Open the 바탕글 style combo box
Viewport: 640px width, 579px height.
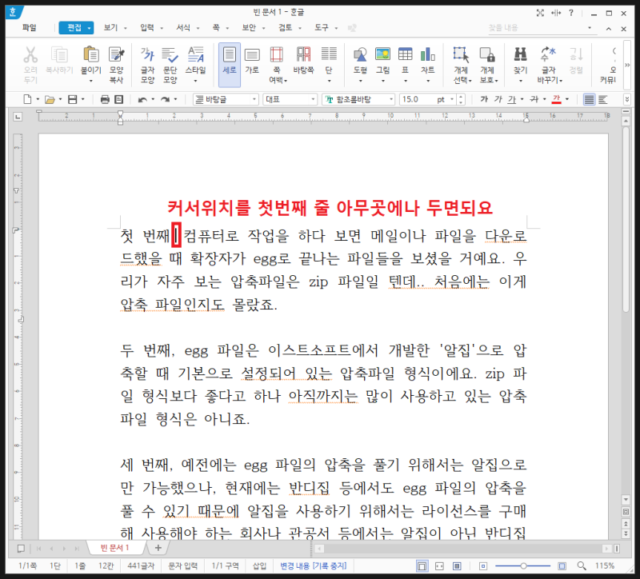(x=226, y=99)
